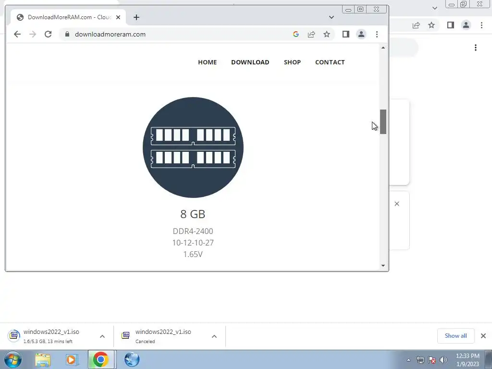This screenshot has width=492, height=369.
Task: Expand options for downloading windows2022_v1.iso
Action: (x=102, y=336)
